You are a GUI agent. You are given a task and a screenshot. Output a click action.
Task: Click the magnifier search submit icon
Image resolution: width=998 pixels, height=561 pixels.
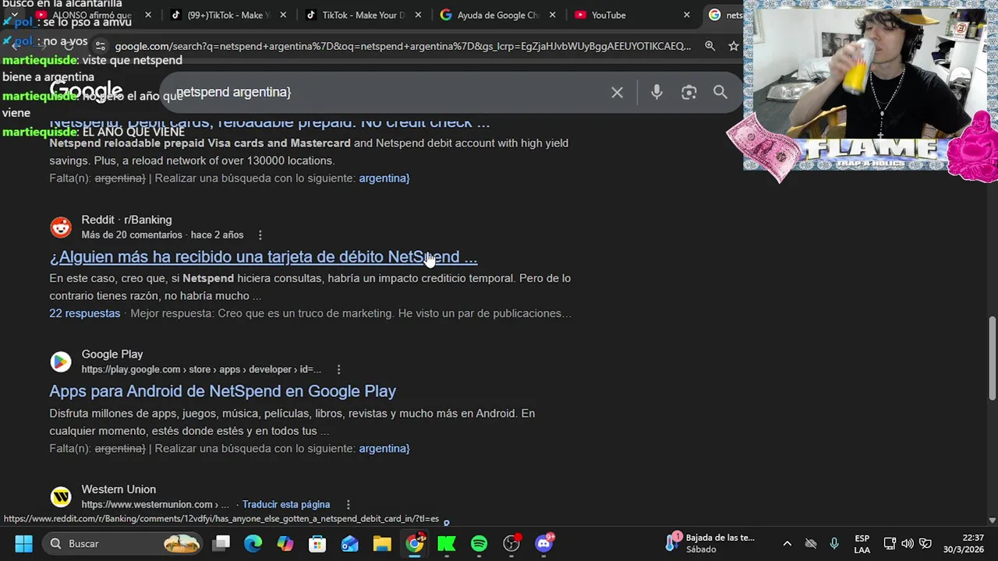tap(720, 93)
